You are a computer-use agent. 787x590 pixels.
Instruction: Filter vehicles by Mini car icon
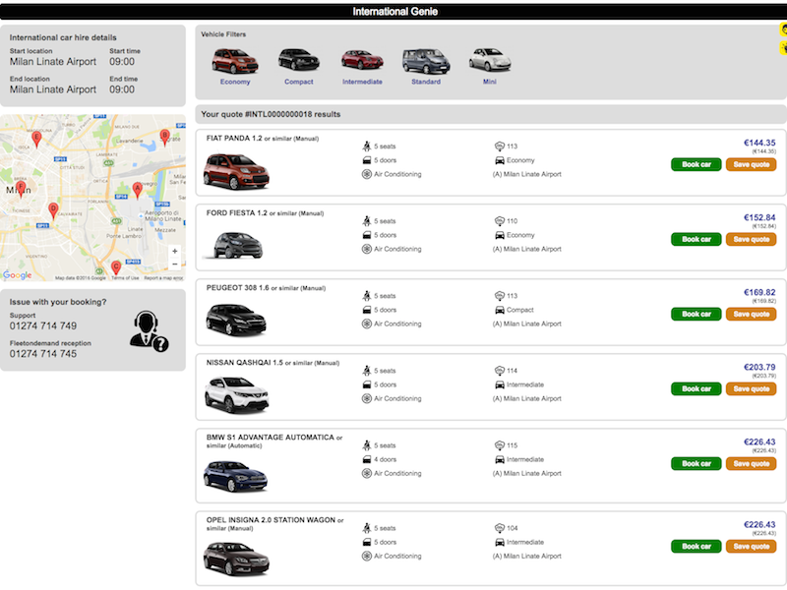coord(489,60)
